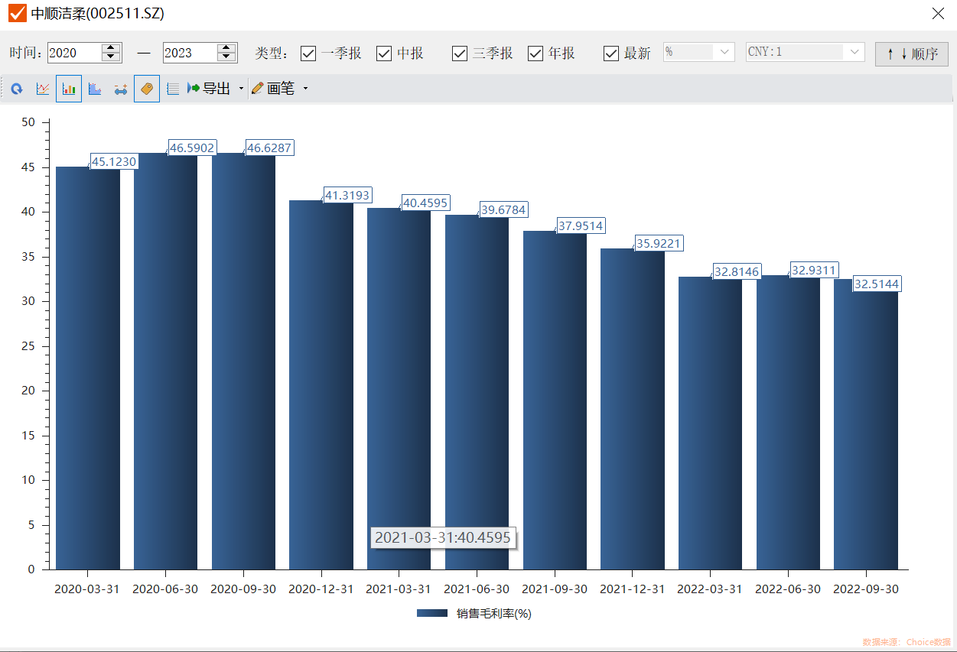Uncheck the 一季报 checkbox
Image resolution: width=957 pixels, height=652 pixels.
coord(308,54)
